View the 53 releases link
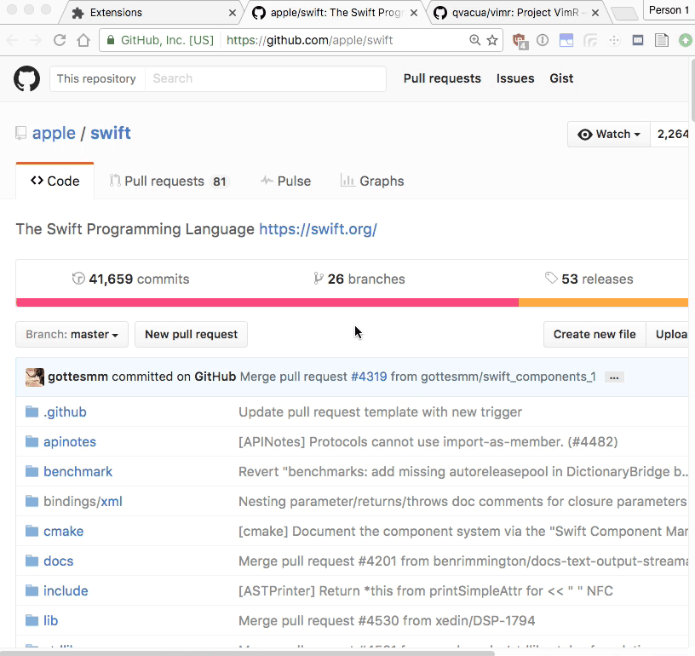The image size is (695, 656). [589, 279]
